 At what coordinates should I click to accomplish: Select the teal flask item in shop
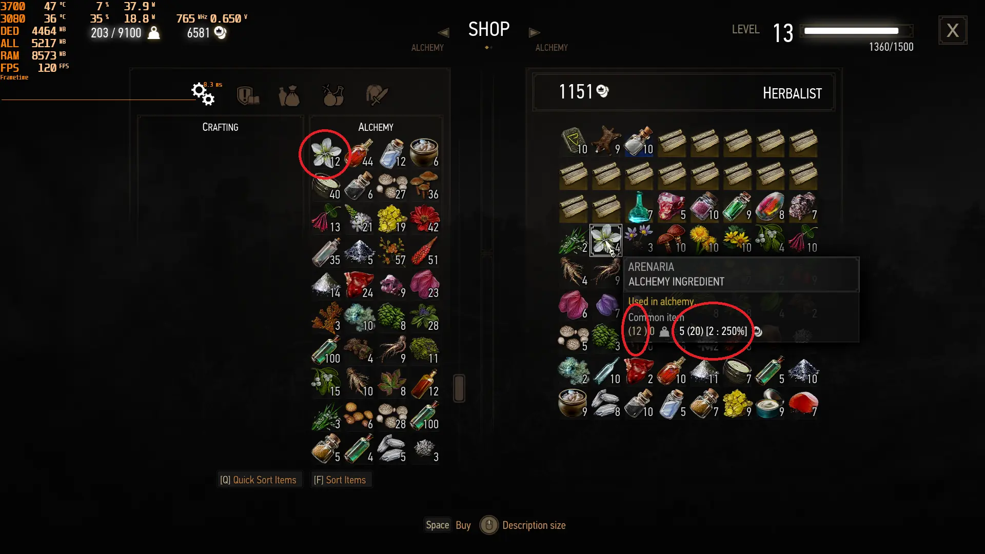[x=639, y=207]
